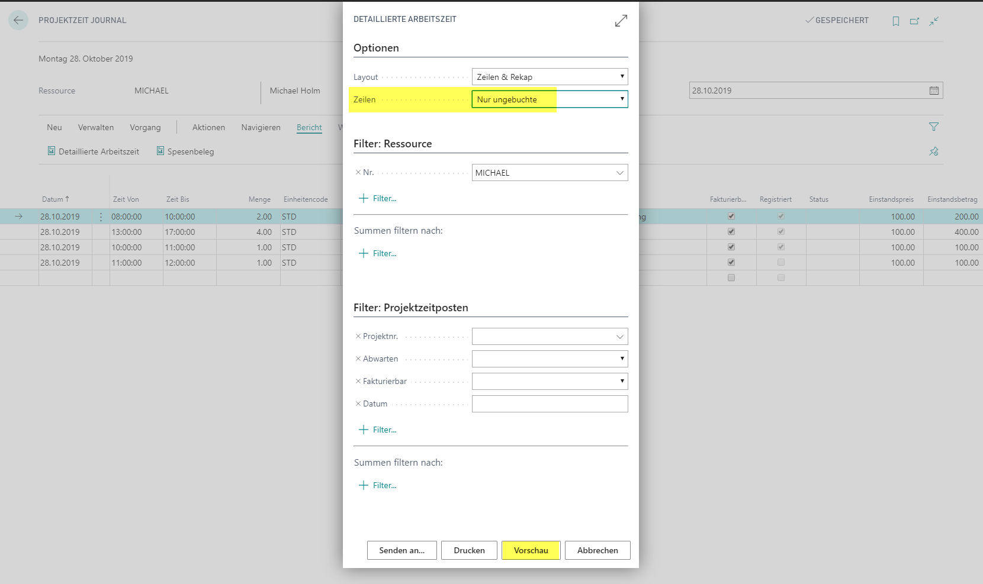Open the Navigieren menu
983x584 pixels.
[x=261, y=127]
